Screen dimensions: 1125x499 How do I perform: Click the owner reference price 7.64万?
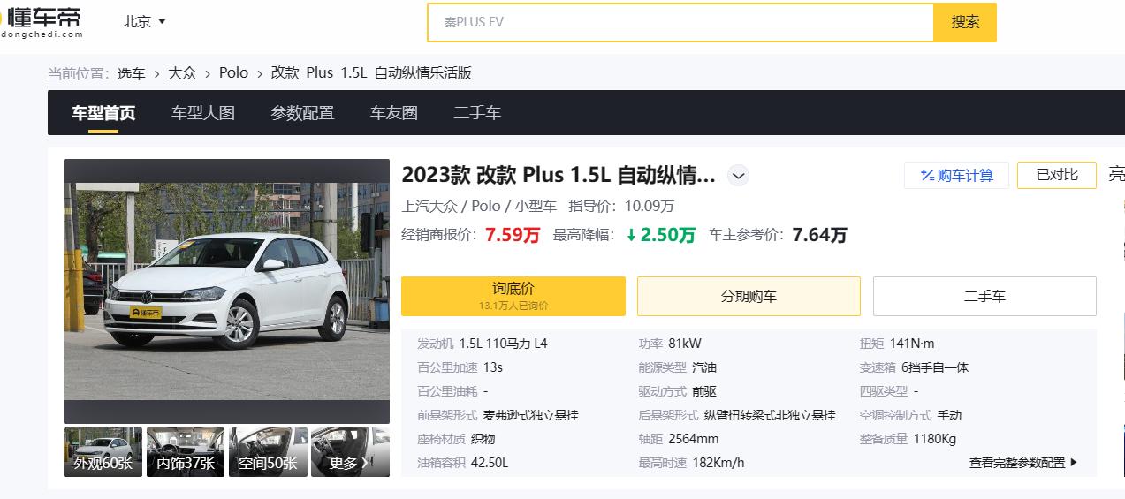click(819, 235)
